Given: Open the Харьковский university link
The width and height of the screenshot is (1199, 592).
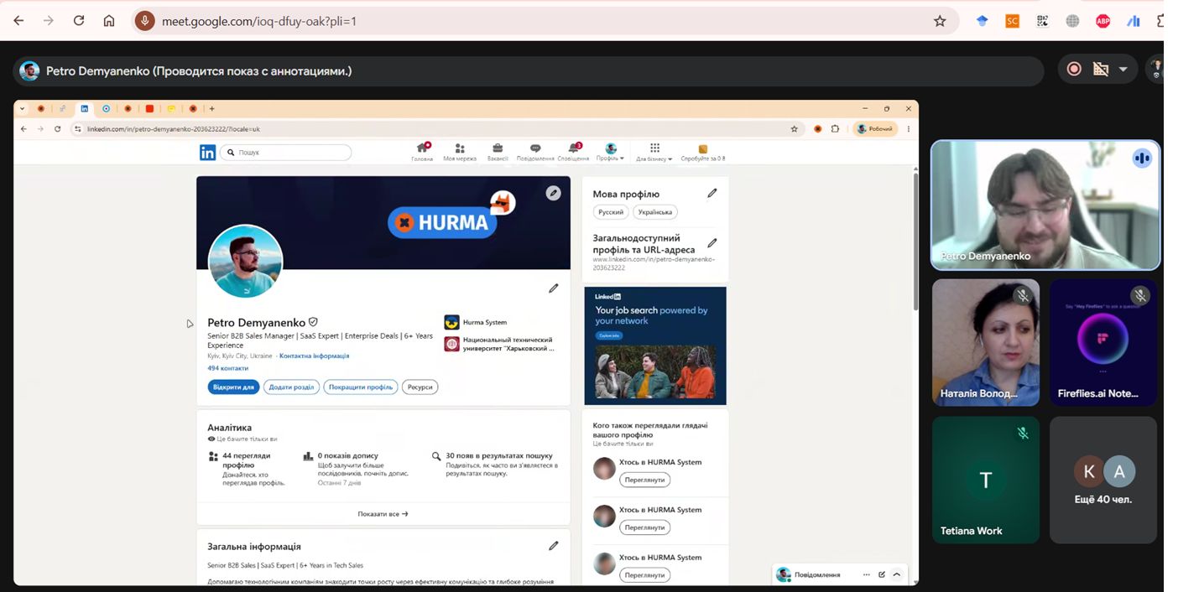Looking at the screenshot, I should [499, 344].
